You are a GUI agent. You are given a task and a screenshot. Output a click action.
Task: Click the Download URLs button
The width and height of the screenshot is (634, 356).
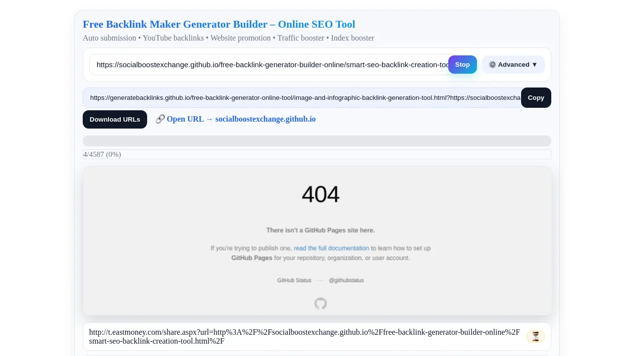(115, 120)
